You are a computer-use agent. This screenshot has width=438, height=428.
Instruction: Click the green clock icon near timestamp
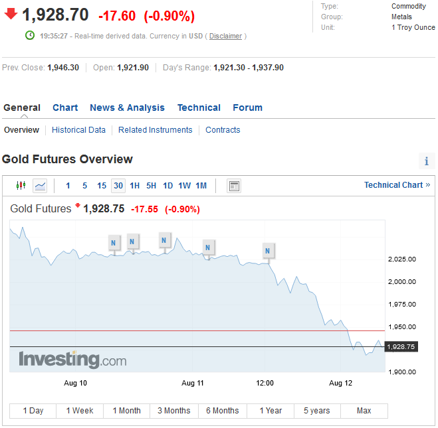[30, 35]
